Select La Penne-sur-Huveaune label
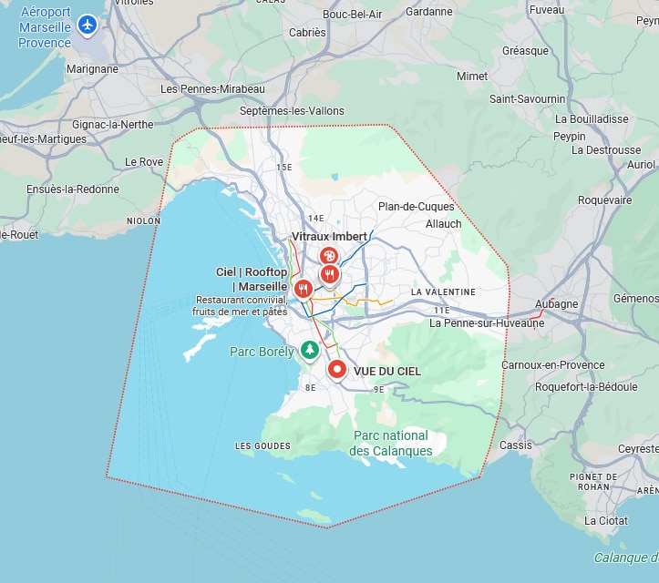 [x=487, y=323]
